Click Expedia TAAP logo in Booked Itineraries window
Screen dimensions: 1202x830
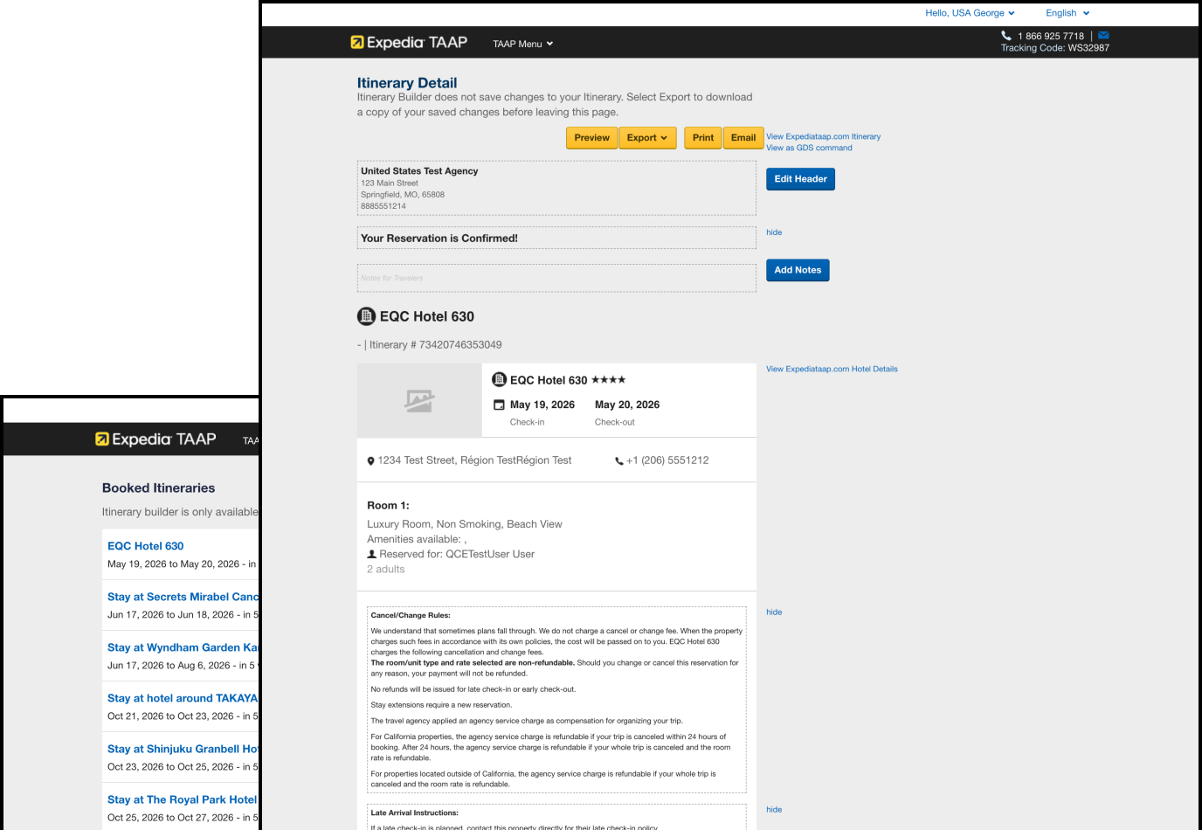155,439
